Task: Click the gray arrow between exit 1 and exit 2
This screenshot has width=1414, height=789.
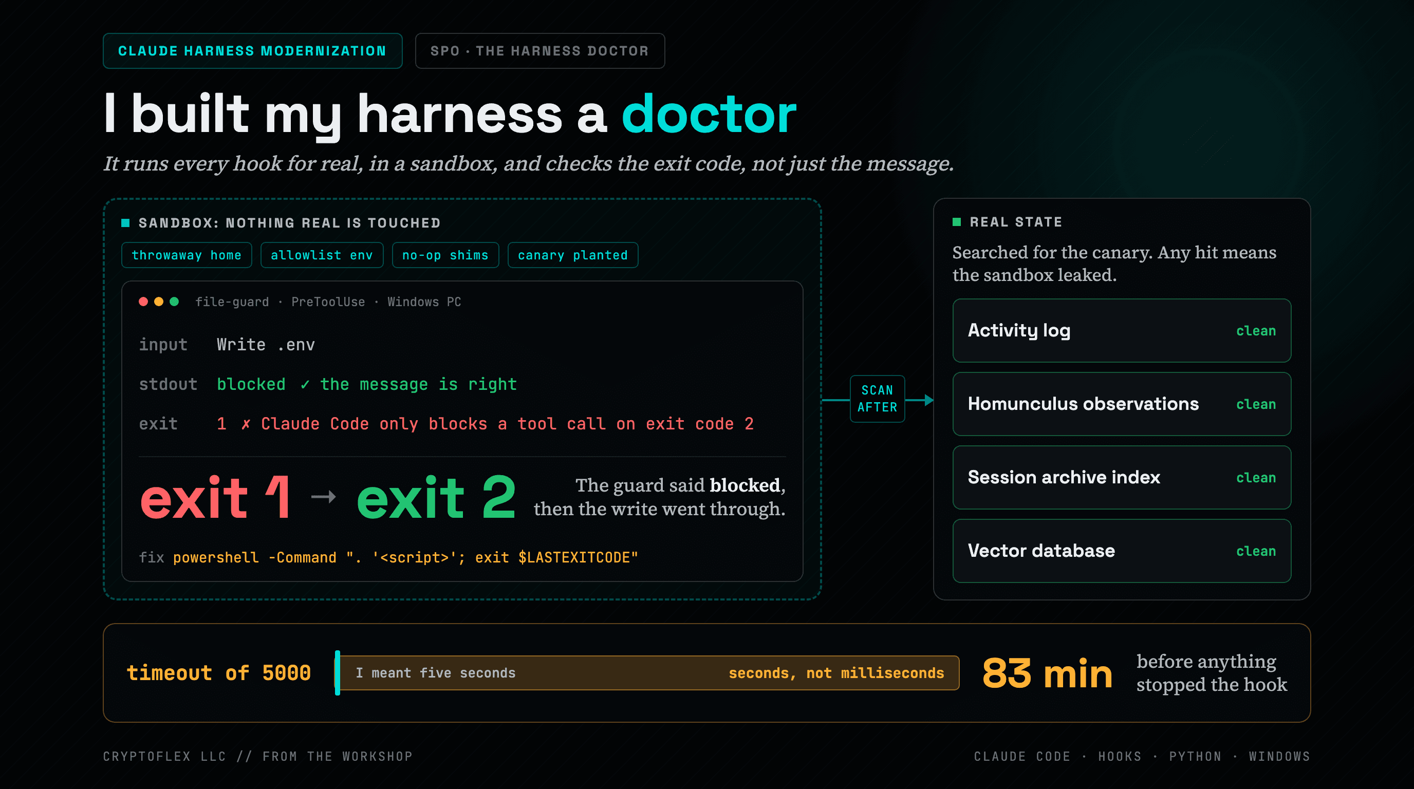Action: (323, 497)
